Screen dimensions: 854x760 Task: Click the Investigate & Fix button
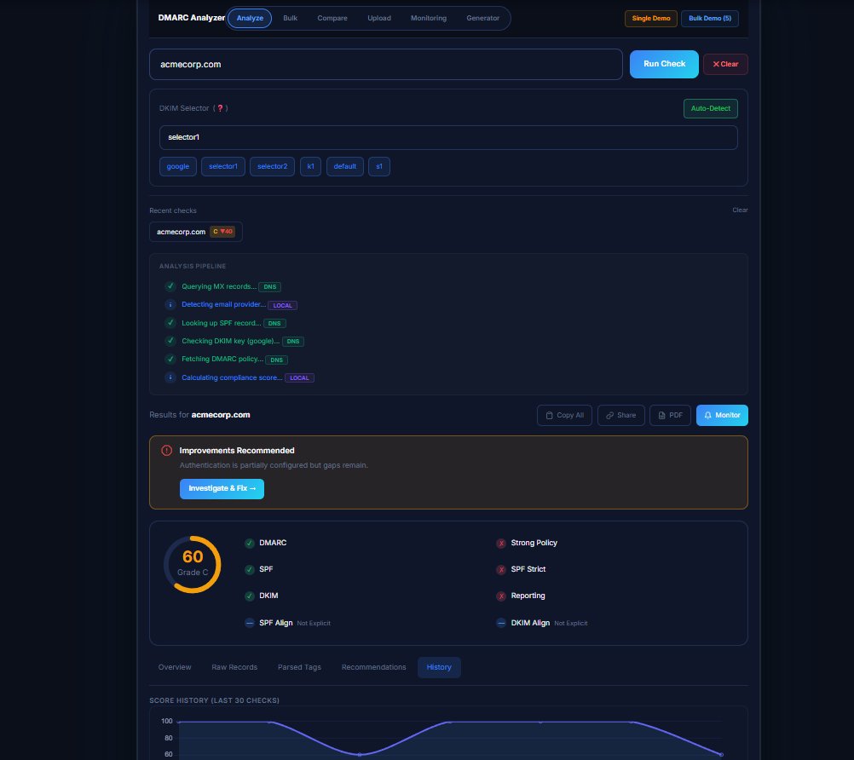(x=222, y=488)
